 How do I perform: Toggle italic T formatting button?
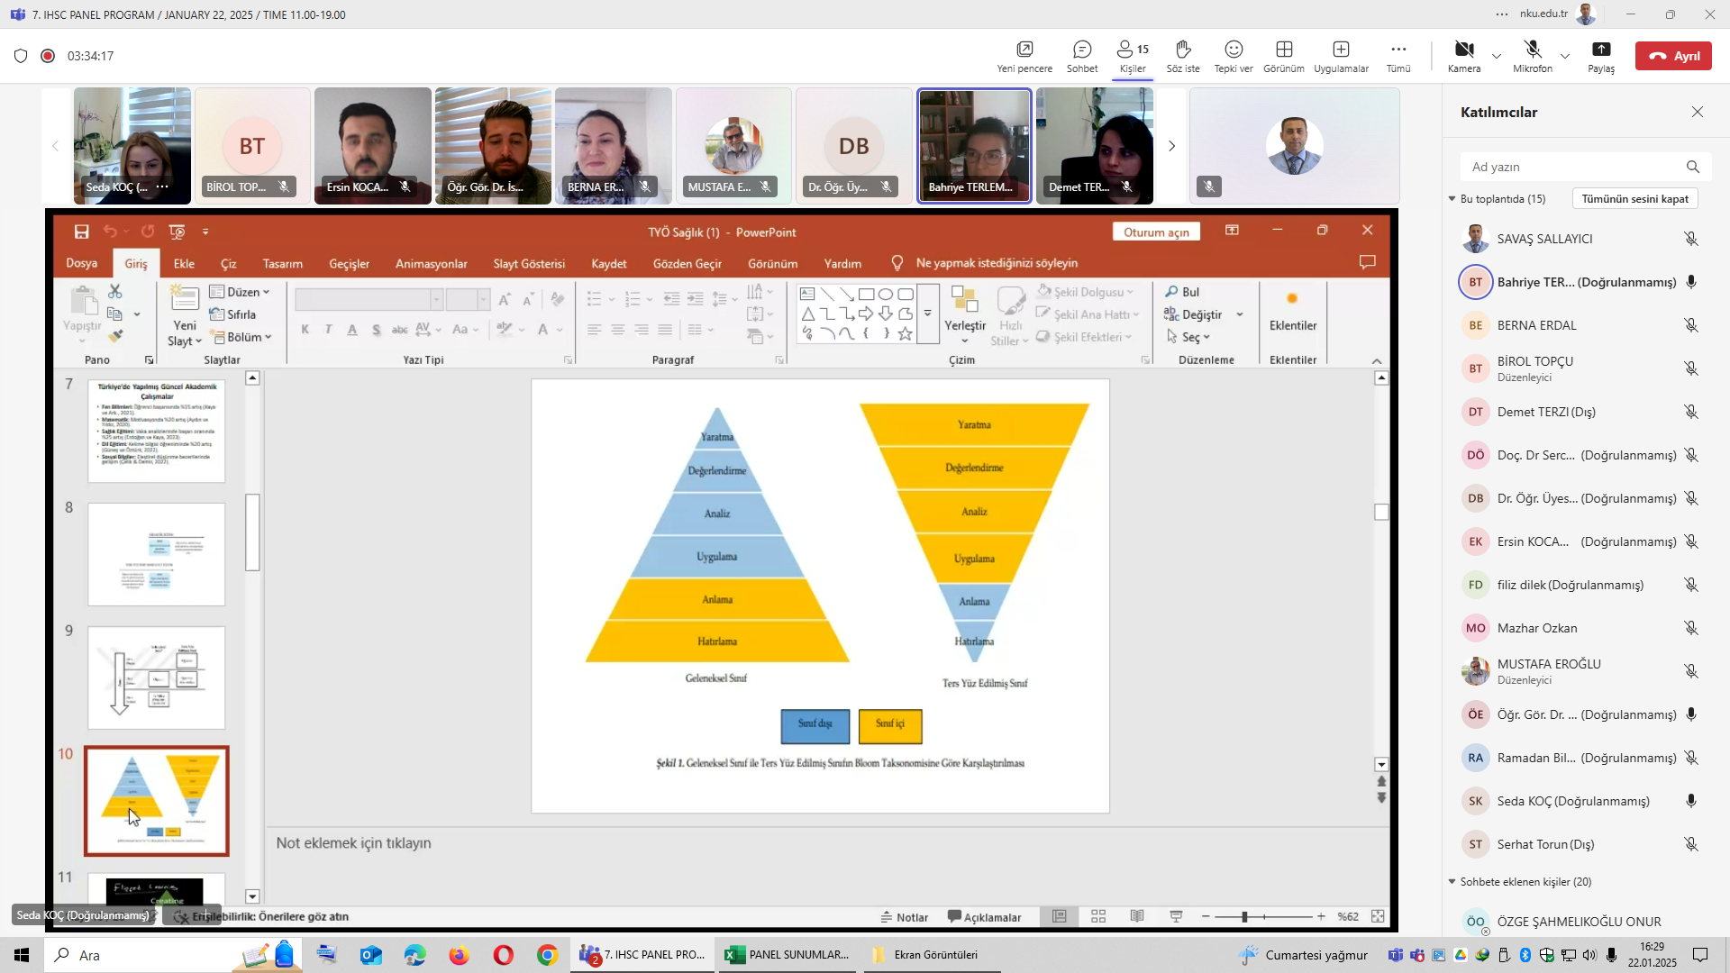click(x=328, y=329)
